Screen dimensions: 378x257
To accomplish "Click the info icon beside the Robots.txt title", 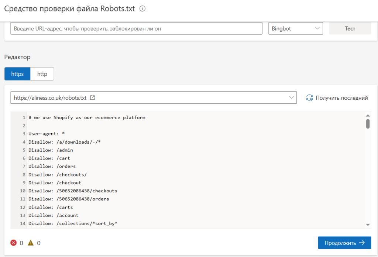I will point(142,9).
